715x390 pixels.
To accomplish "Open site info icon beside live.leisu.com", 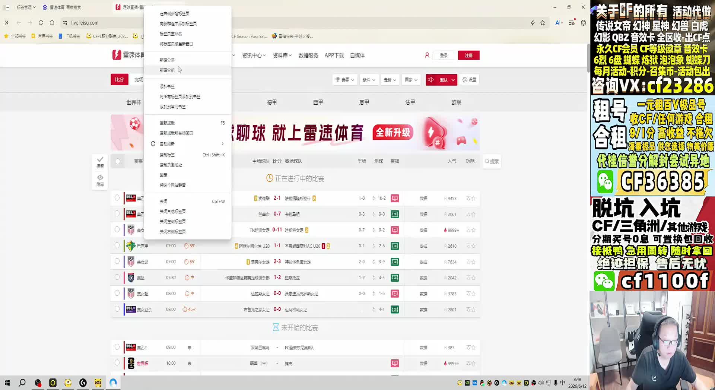I will tap(65, 23).
